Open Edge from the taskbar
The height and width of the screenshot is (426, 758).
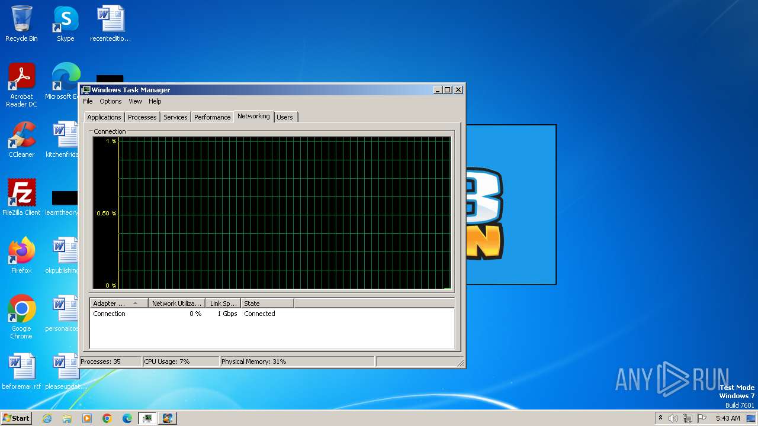[127, 418]
